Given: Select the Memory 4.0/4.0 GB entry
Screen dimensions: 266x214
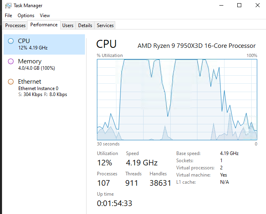Looking at the screenshot, I should 44,65.
